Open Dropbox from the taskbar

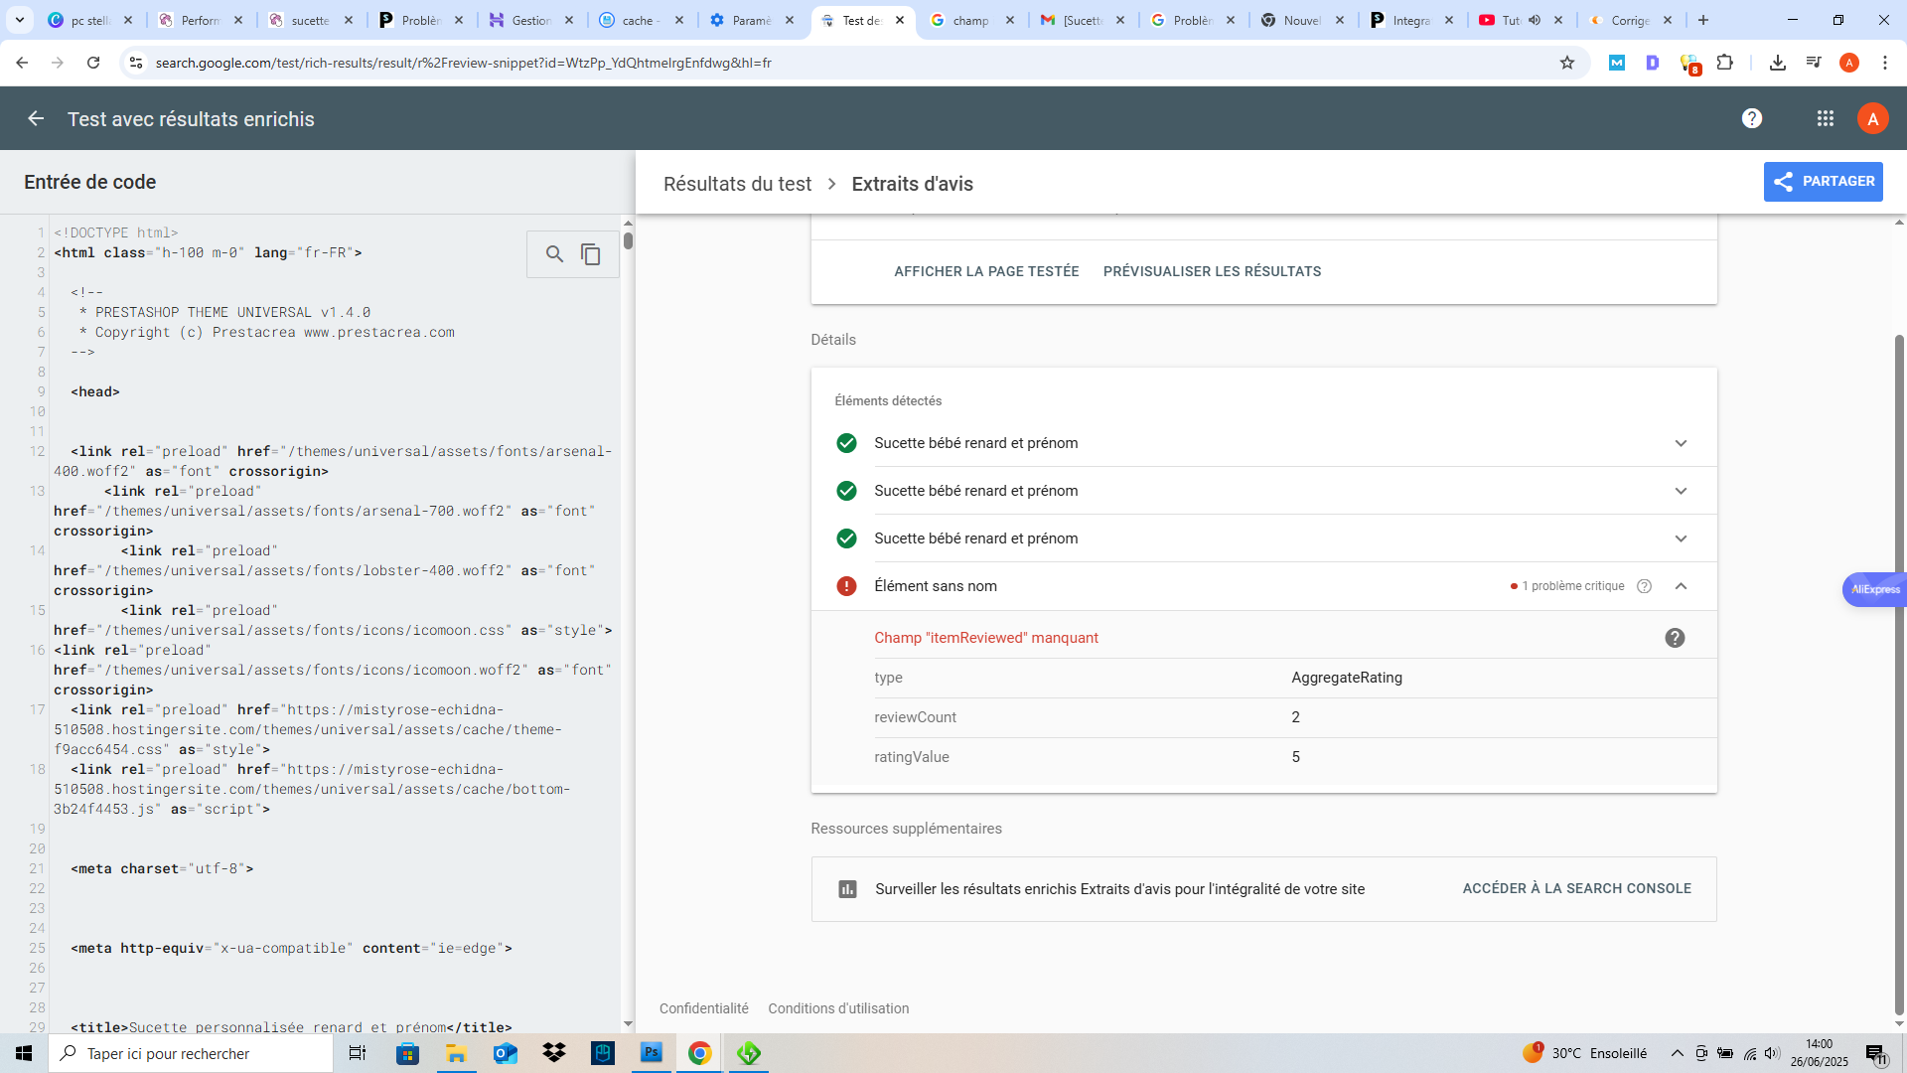click(x=554, y=1053)
